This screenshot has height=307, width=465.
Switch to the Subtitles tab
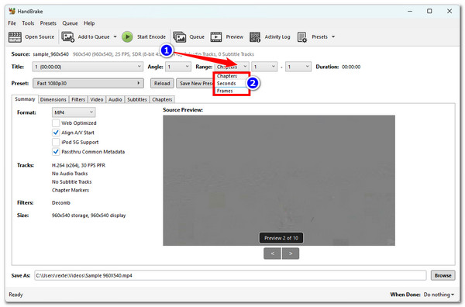click(137, 100)
